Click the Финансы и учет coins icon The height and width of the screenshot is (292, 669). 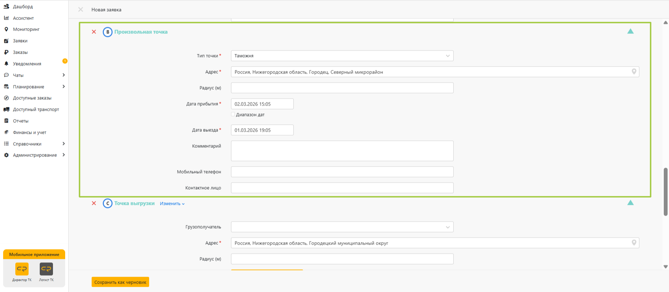pos(6,132)
